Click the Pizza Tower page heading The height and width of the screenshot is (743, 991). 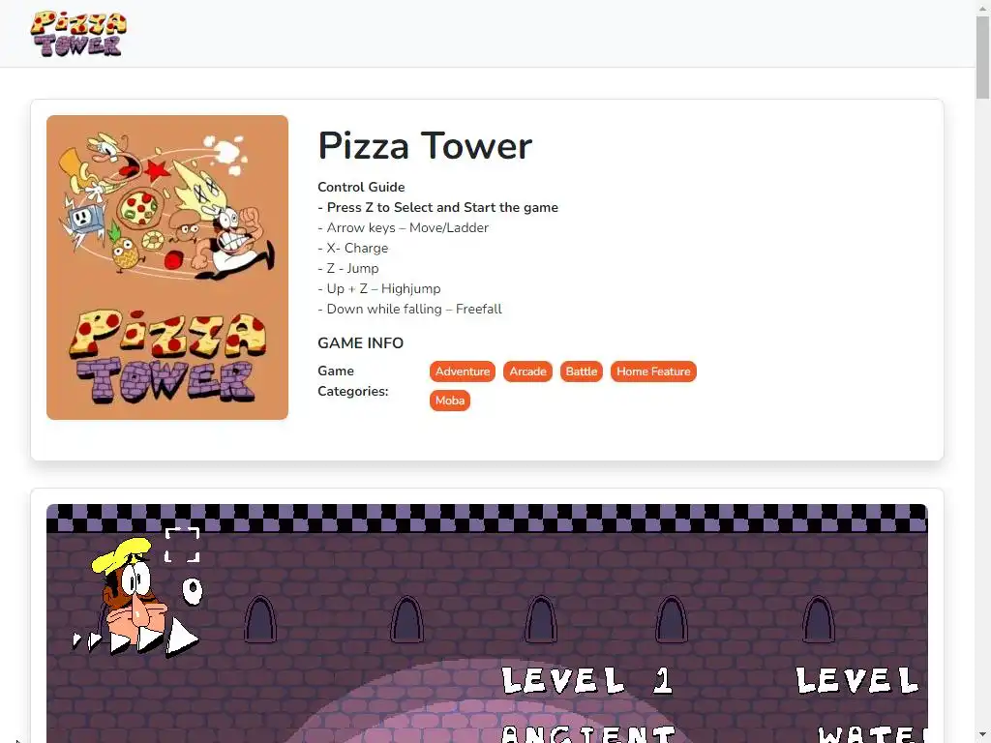pos(425,145)
